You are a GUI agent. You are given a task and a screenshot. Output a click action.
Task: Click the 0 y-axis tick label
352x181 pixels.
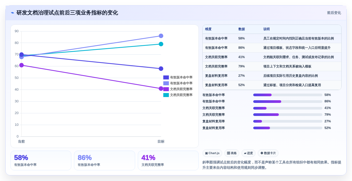click(x=18, y=136)
